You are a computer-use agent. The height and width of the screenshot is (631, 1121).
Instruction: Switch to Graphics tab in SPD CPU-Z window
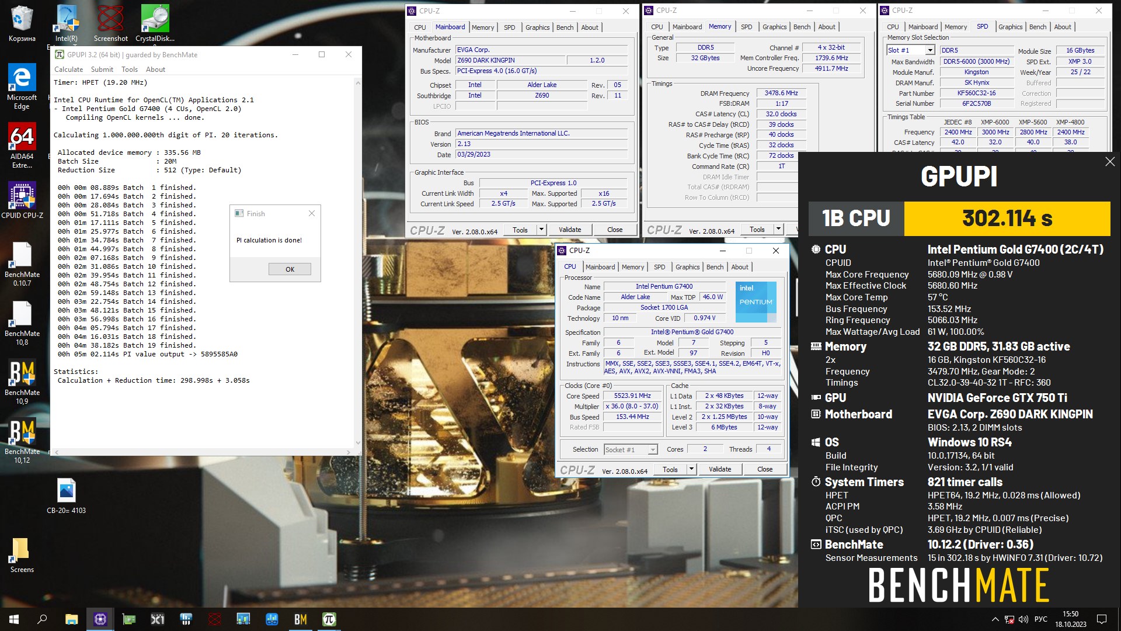(1010, 27)
